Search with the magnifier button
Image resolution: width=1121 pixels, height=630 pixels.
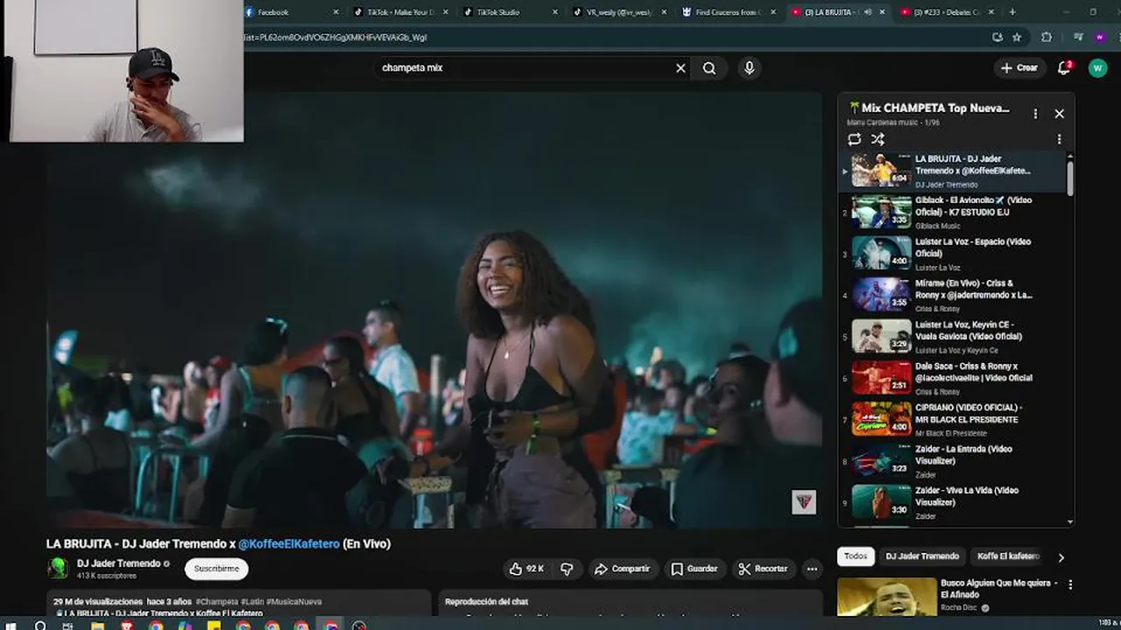pos(709,67)
